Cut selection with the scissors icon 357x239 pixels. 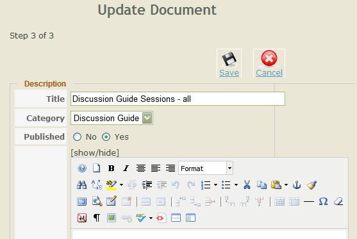tap(247, 185)
